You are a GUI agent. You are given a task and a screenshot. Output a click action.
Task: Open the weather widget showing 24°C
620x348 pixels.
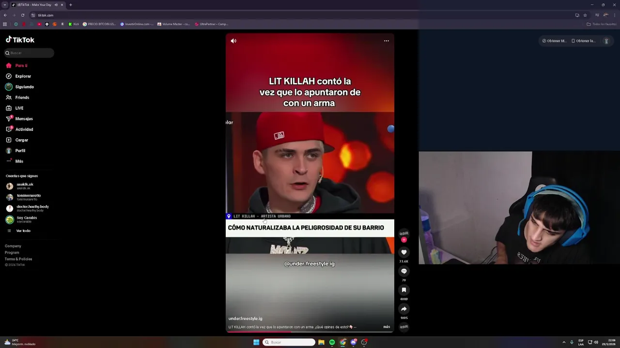point(19,342)
